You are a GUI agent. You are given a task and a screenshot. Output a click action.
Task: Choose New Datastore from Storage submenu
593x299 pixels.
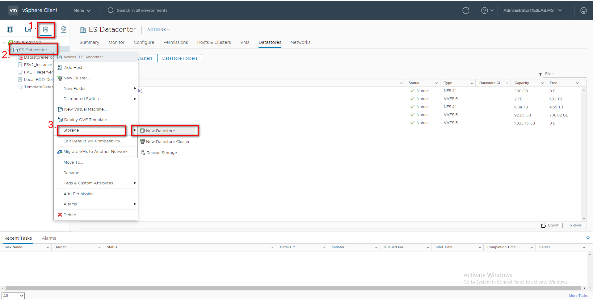click(162, 131)
